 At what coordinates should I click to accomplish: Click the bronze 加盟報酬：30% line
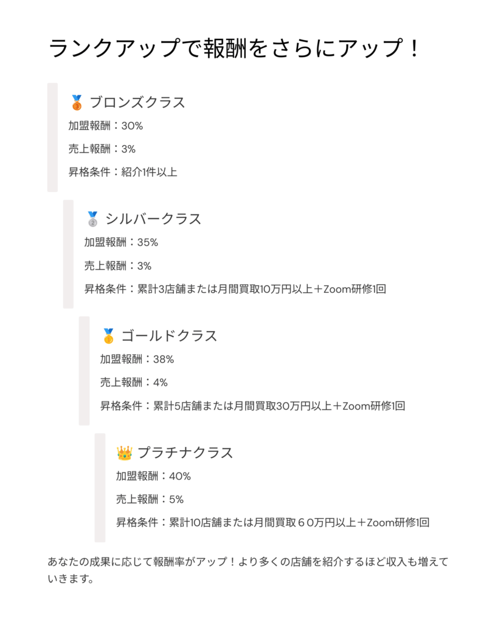click(x=106, y=126)
